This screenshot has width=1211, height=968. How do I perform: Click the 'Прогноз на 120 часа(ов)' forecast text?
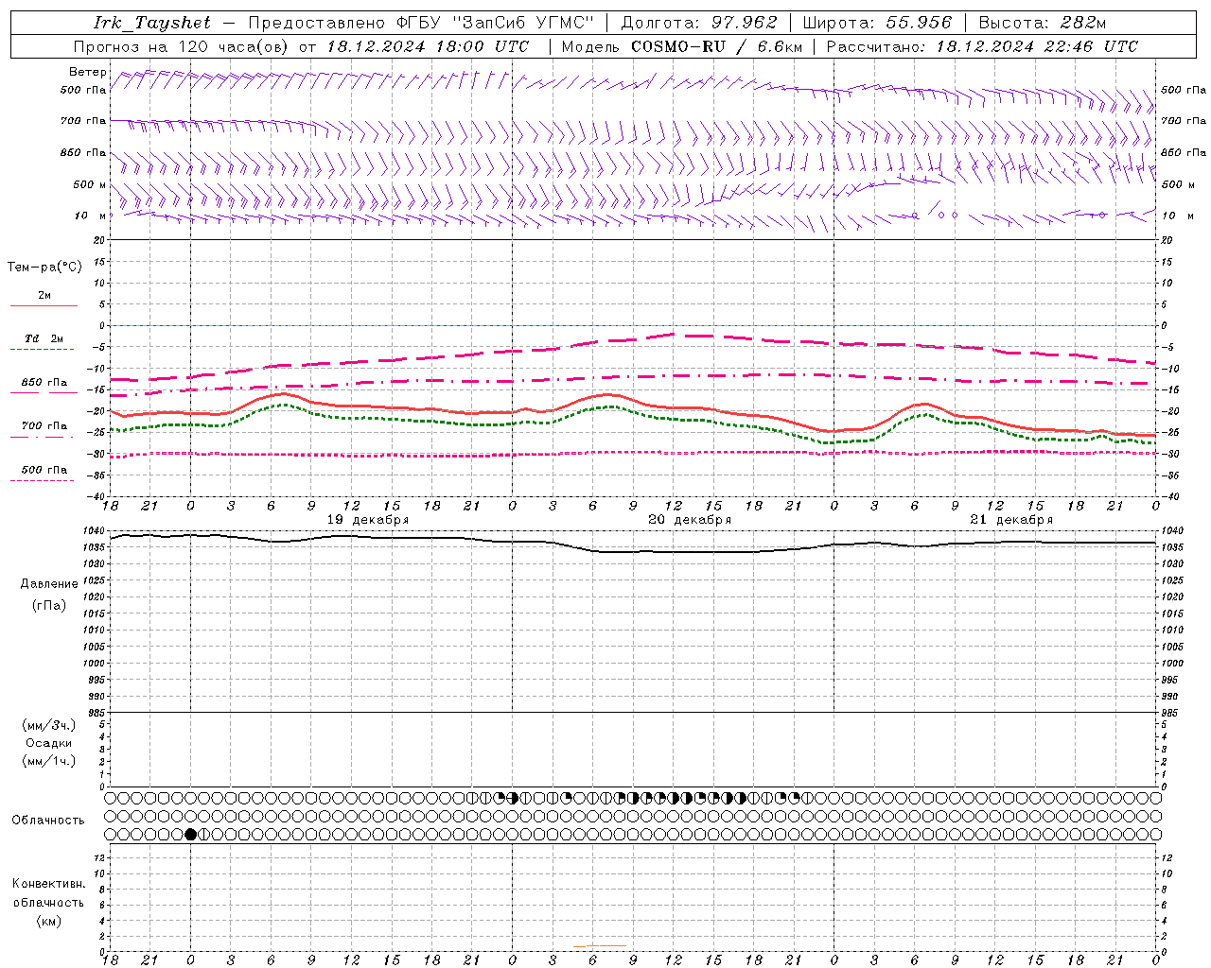tap(182, 46)
